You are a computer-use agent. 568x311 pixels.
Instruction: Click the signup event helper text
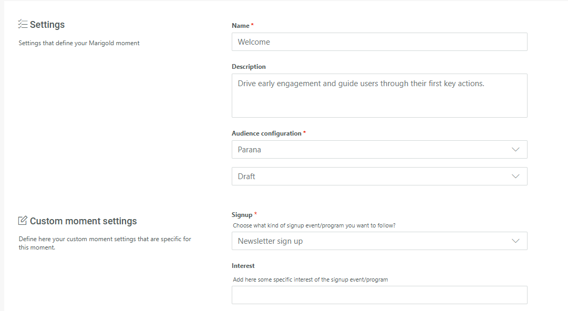(314, 225)
